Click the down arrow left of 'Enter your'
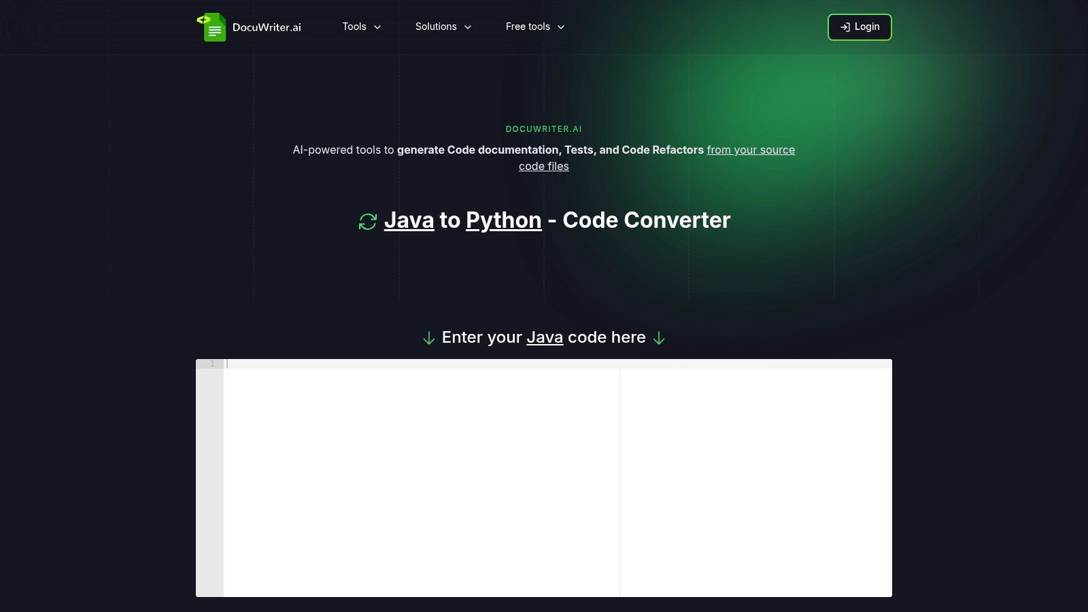The width and height of the screenshot is (1088, 612). (x=429, y=338)
